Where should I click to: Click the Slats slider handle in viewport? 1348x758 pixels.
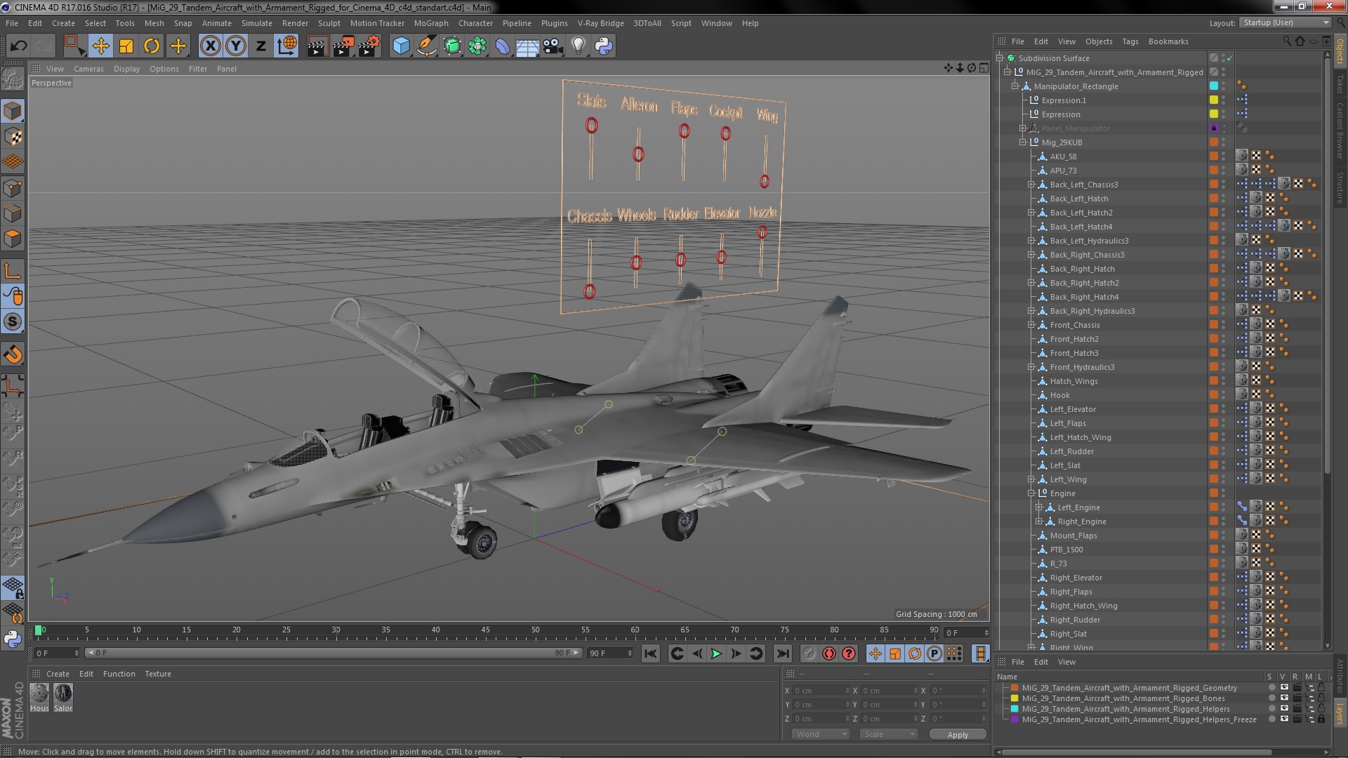click(x=591, y=126)
